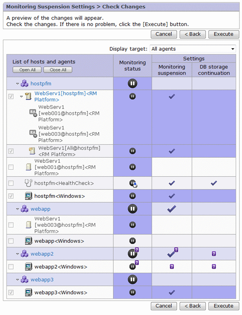This screenshot has height=315, width=242.
Task: Click the hostpfm<Windows> agent computer icon
Action: [28, 196]
